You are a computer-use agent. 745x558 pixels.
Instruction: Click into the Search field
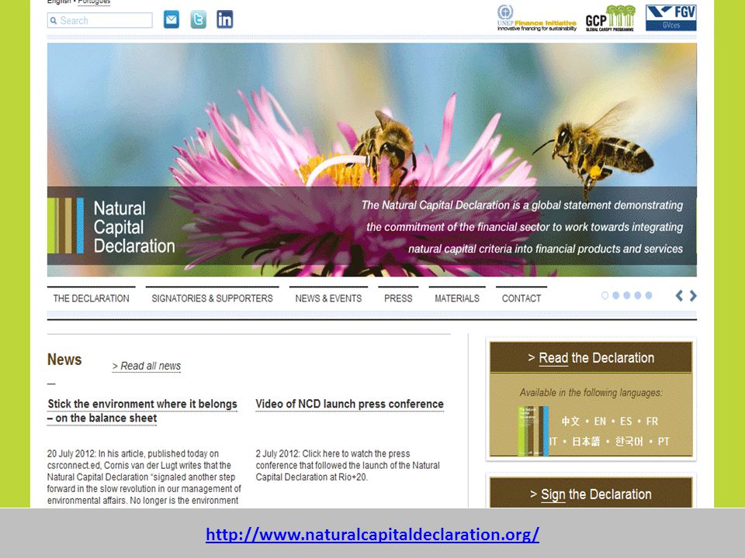click(x=100, y=20)
